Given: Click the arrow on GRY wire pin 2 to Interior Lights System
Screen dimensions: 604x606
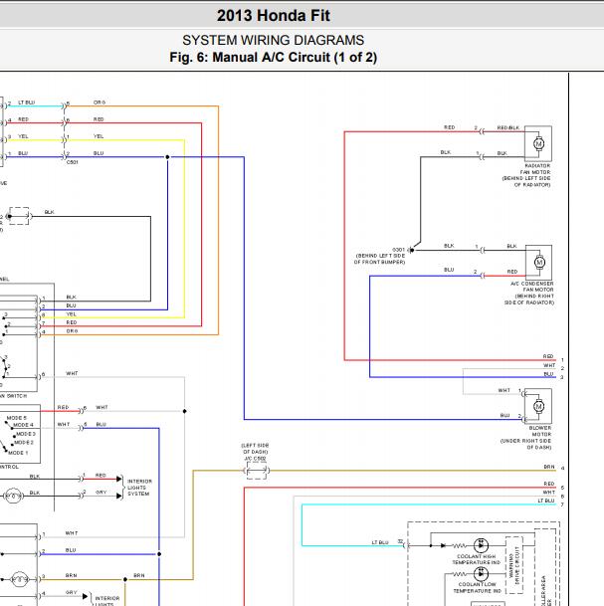Looking at the screenshot, I should [119, 496].
